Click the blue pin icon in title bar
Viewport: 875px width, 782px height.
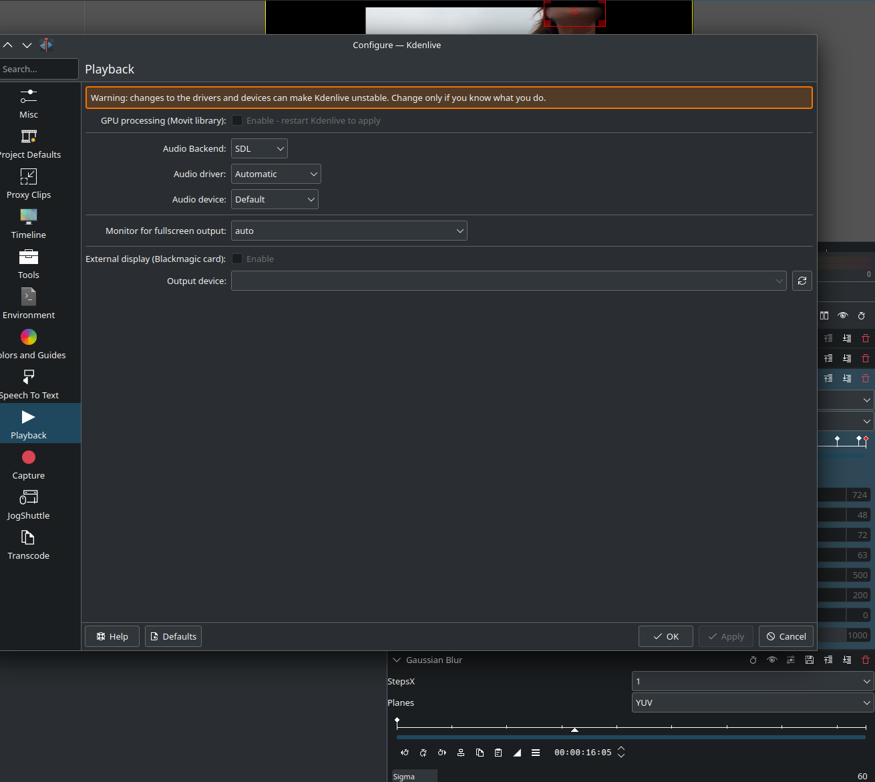point(46,45)
